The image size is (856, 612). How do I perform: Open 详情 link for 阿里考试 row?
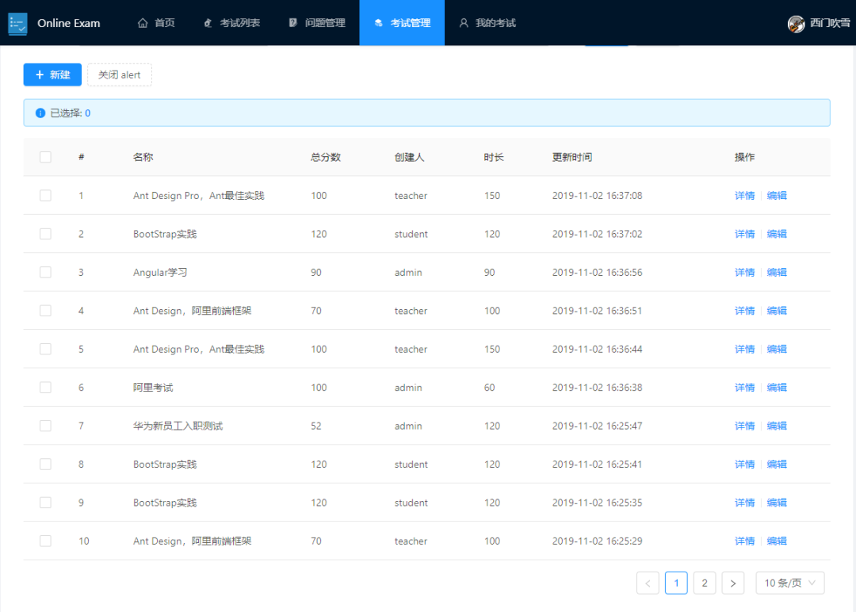point(744,388)
